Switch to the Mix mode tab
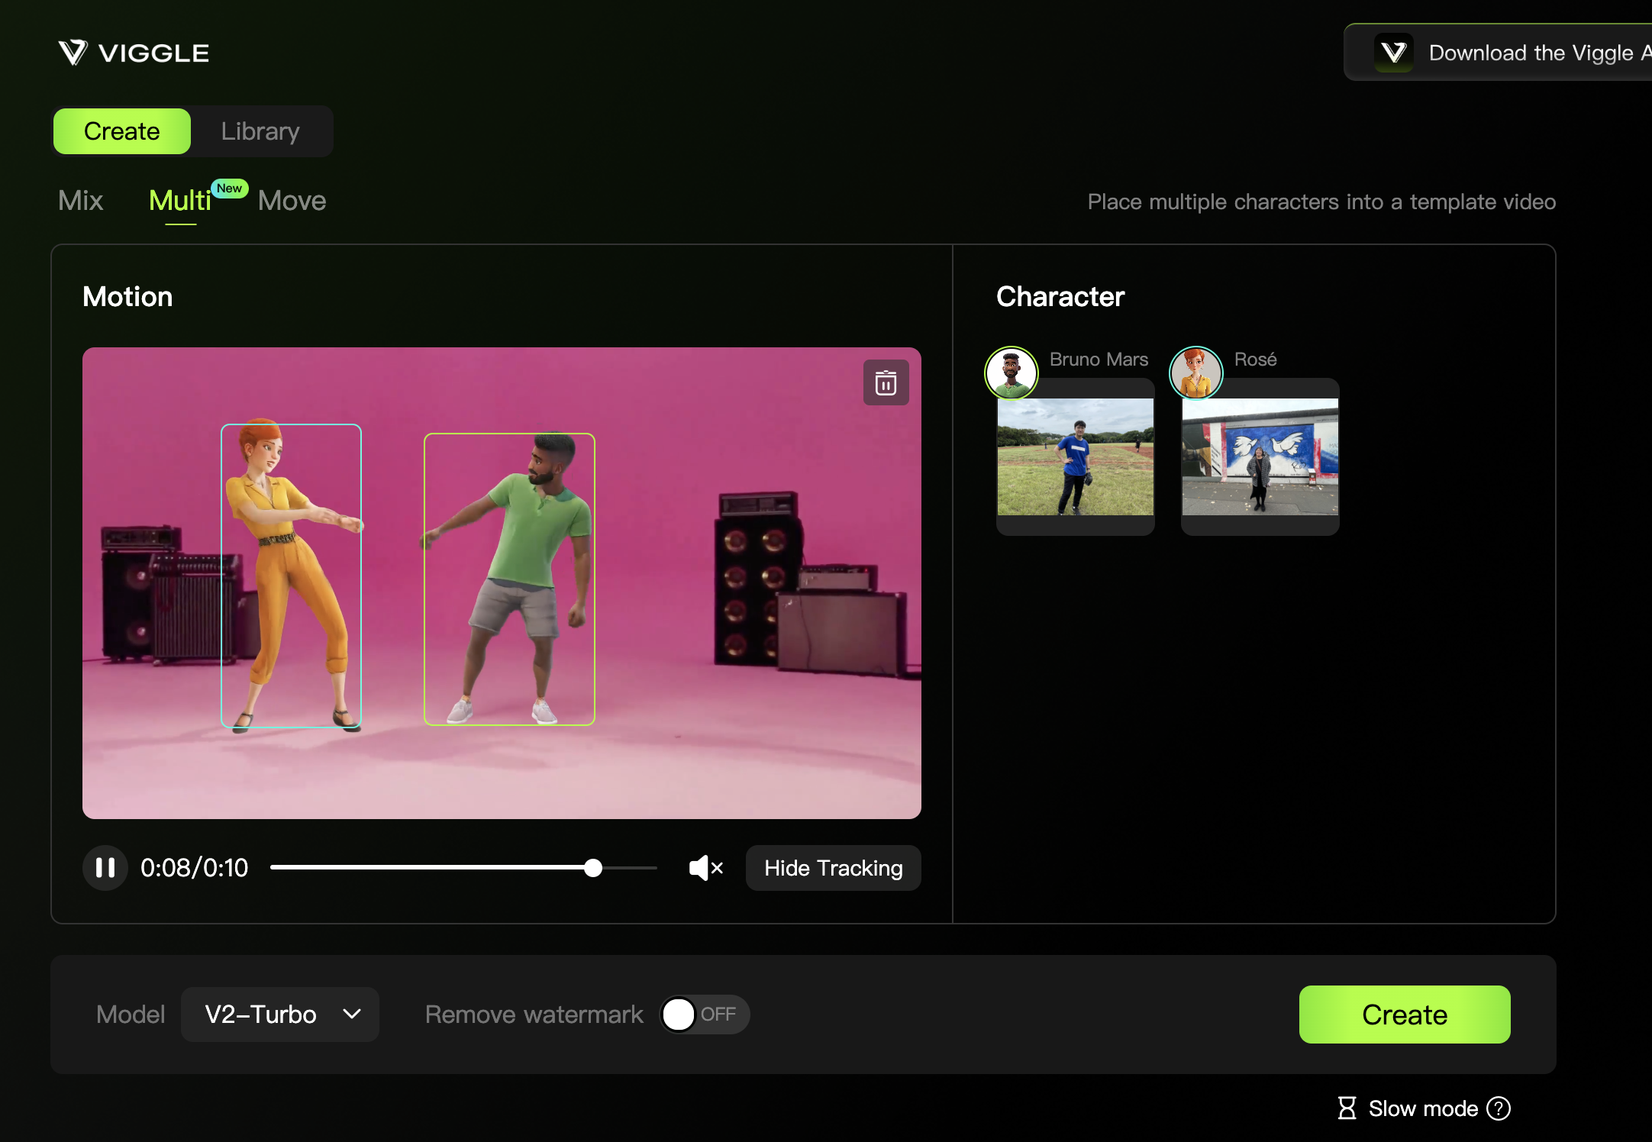Screen dimensions: 1652x1142 81,201
